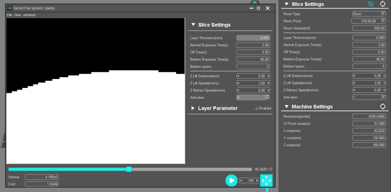
Task: Click Off Time field in main settings panel
Action: tap(369, 52)
